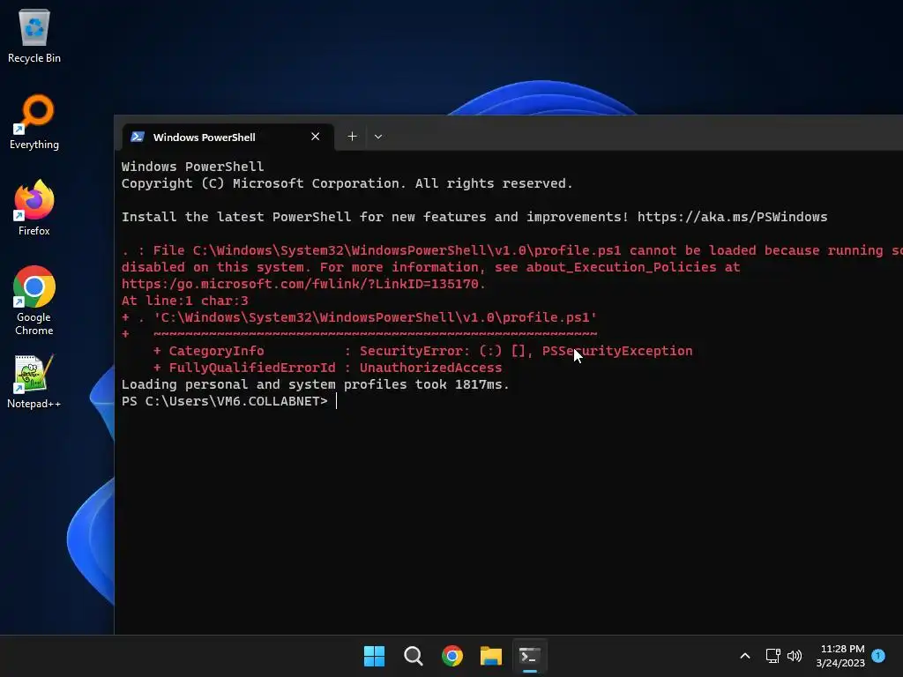Image resolution: width=903 pixels, height=677 pixels.
Task: Click the PS C:\Users\VM6.COLLABNET prompt line
Action: tap(225, 401)
